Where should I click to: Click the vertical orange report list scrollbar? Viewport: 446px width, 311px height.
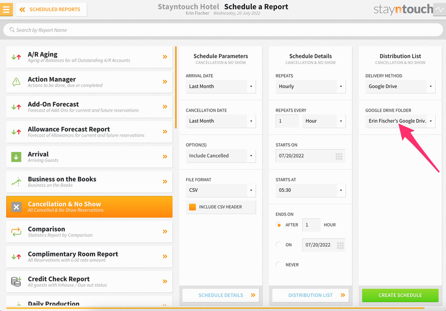click(176, 87)
